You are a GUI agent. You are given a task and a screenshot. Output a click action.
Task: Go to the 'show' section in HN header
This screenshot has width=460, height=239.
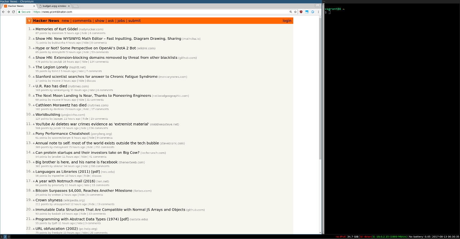tap(100, 21)
